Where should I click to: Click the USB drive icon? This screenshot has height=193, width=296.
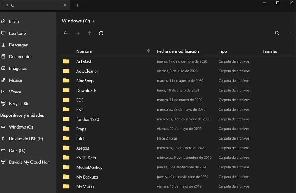coord(3,139)
